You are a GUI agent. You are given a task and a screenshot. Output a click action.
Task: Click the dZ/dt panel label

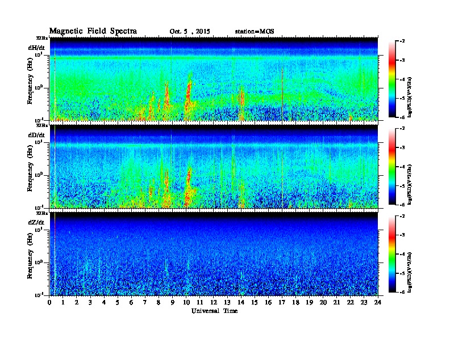[x=36, y=222]
